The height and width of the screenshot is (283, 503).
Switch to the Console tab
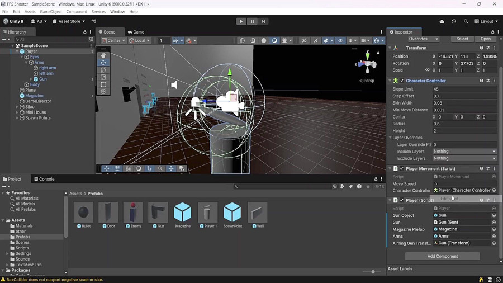[x=44, y=179]
